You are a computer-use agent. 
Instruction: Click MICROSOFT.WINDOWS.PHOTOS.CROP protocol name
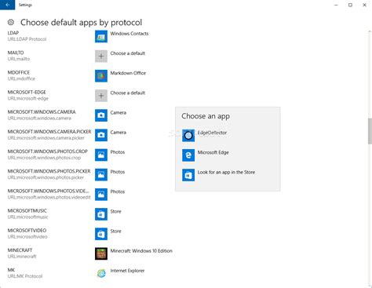(48, 151)
